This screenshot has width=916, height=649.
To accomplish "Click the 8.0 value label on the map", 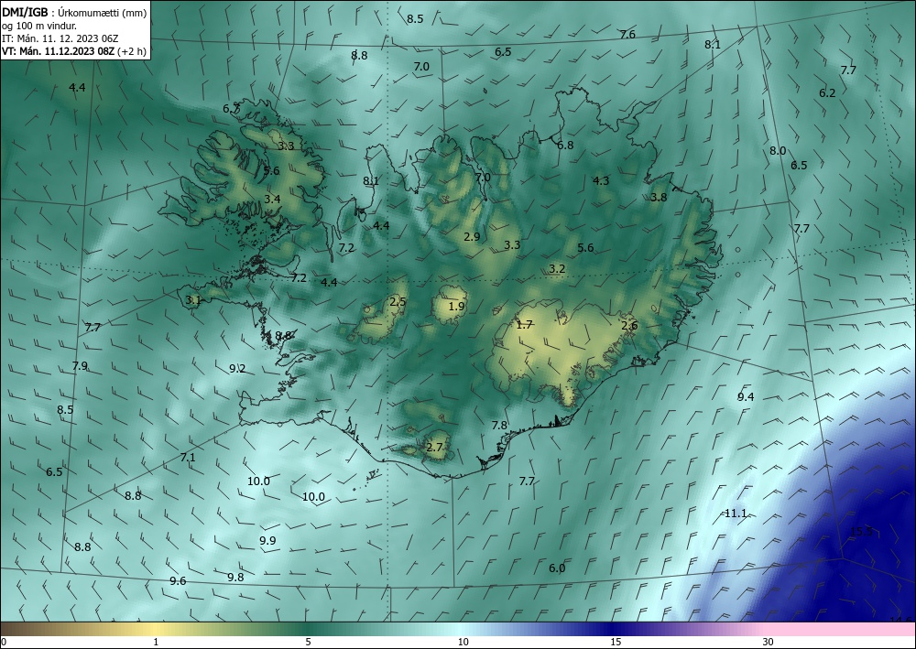I will (x=778, y=150).
